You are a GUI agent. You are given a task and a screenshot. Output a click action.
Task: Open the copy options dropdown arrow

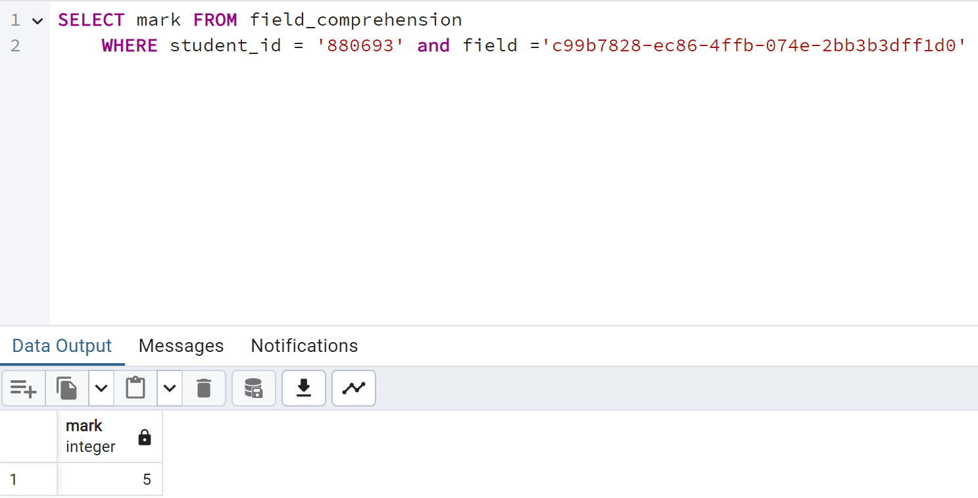101,388
